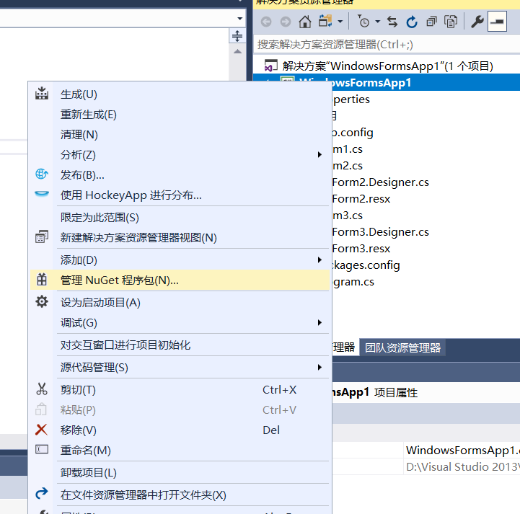The image size is (520, 514).
Task: Click the new Solution Explorer view icon
Action: click(x=41, y=236)
